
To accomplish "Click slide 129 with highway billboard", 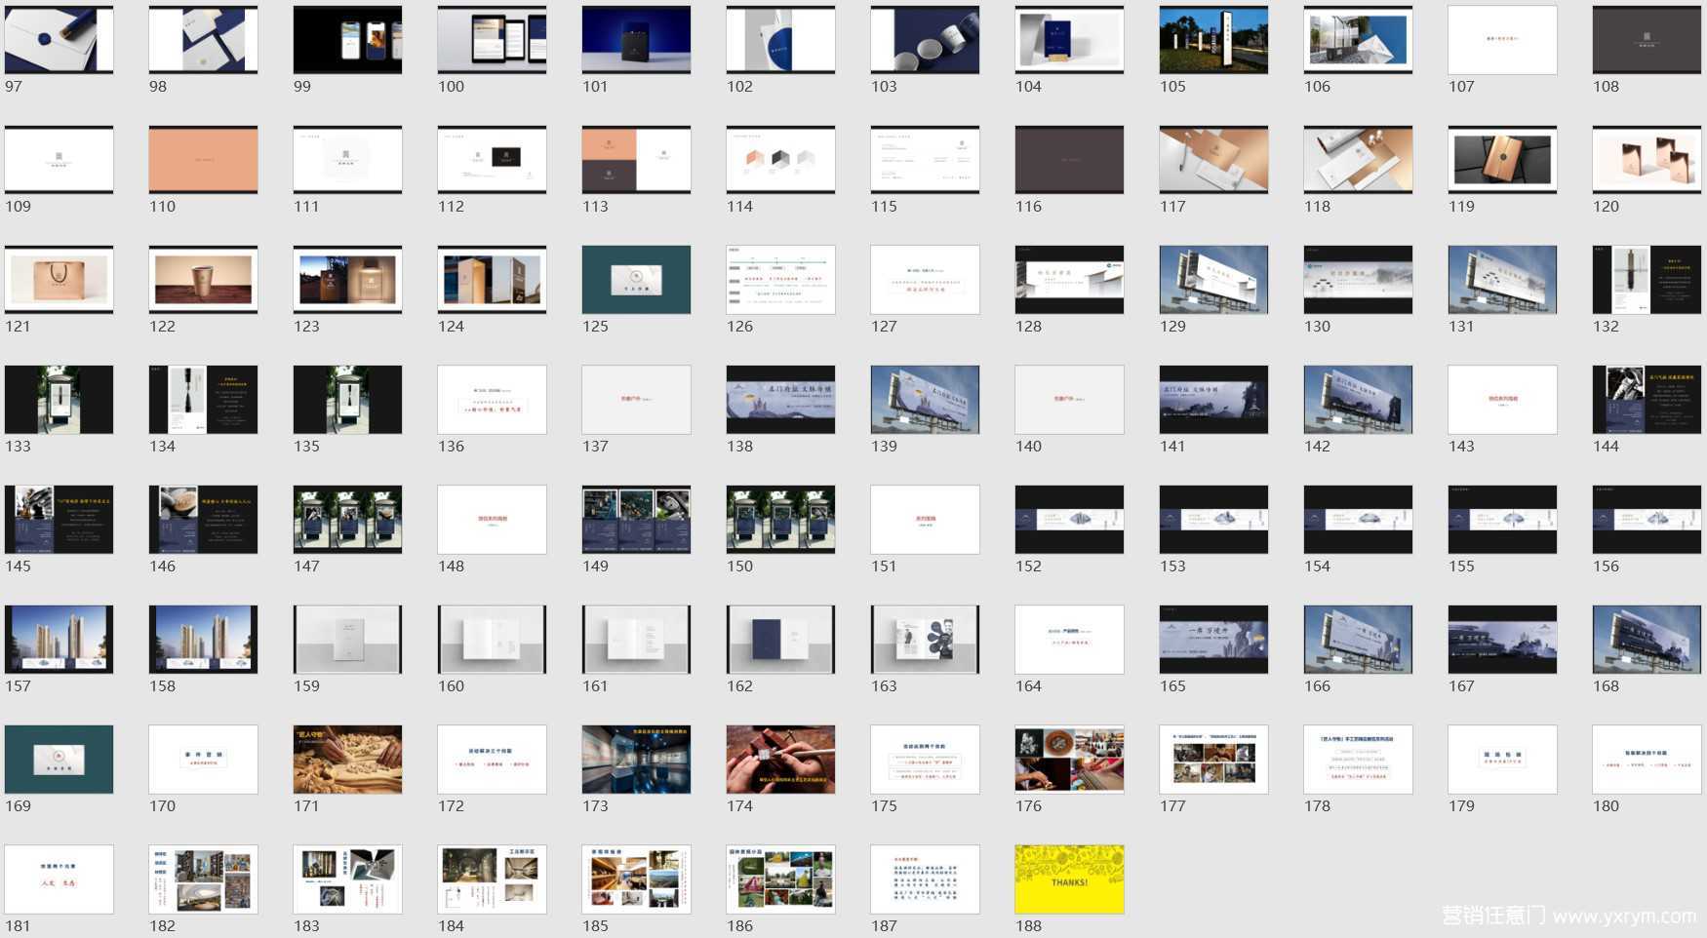I will (x=1213, y=280).
